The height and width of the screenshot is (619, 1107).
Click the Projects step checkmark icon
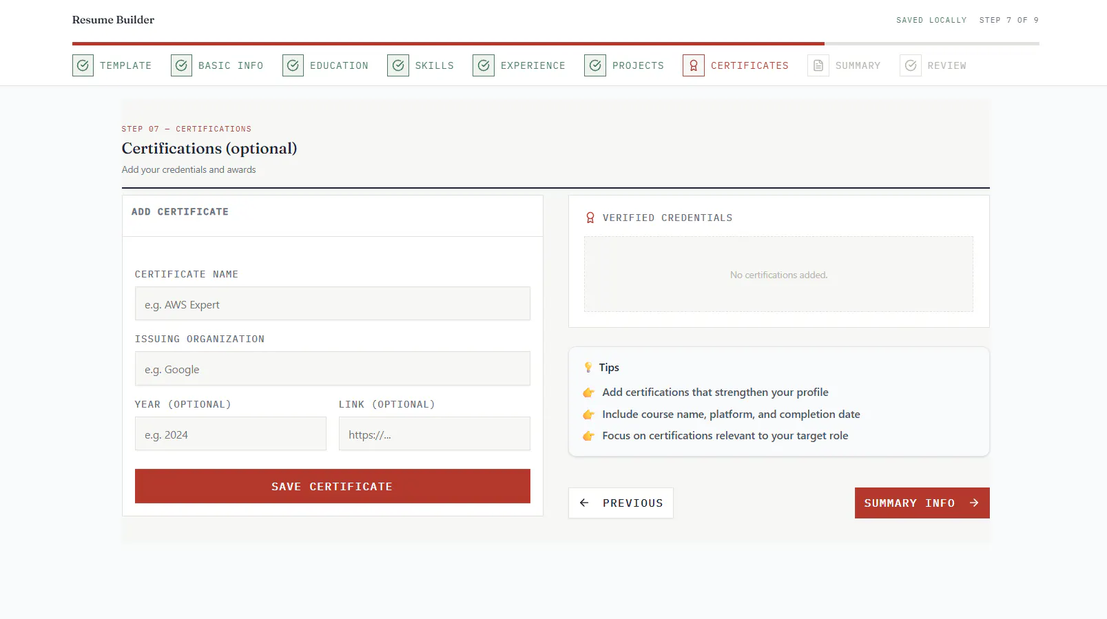pyautogui.click(x=595, y=65)
